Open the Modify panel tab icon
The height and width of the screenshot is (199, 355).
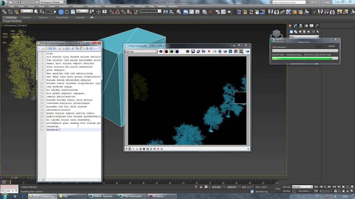[296, 26]
